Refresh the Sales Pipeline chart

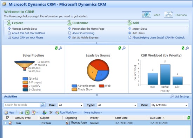pos(56,48)
